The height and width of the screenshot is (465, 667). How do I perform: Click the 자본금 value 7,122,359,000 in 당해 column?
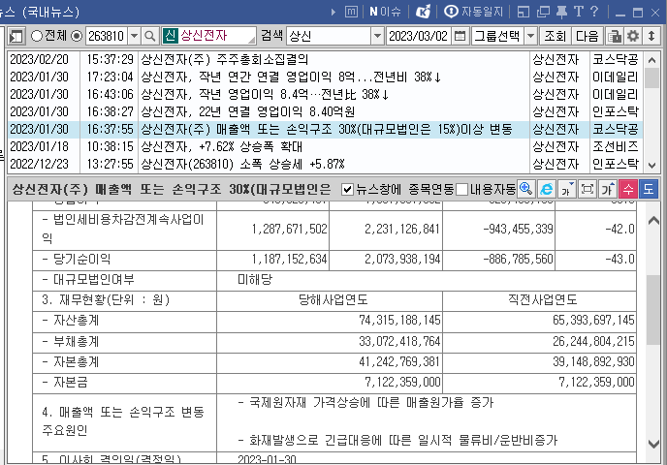tap(402, 382)
